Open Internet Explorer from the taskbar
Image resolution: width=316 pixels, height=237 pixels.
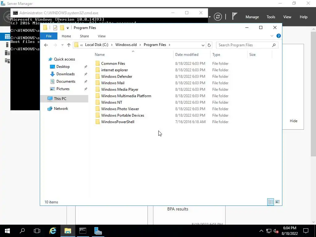click(53, 231)
